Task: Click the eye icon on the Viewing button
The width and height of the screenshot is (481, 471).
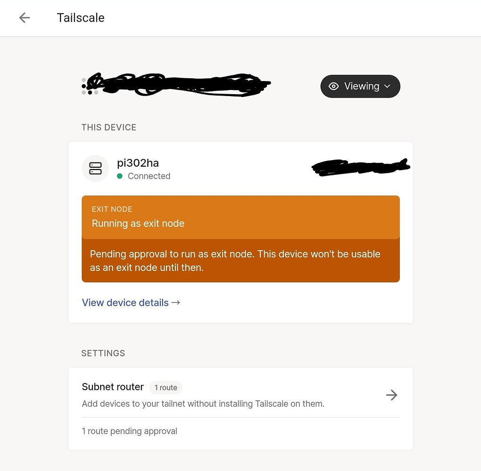Action: [334, 86]
